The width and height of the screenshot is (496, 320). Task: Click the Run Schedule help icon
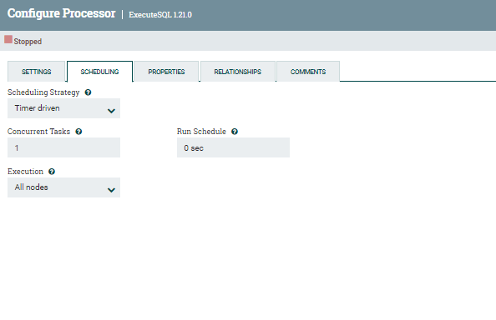click(x=235, y=132)
